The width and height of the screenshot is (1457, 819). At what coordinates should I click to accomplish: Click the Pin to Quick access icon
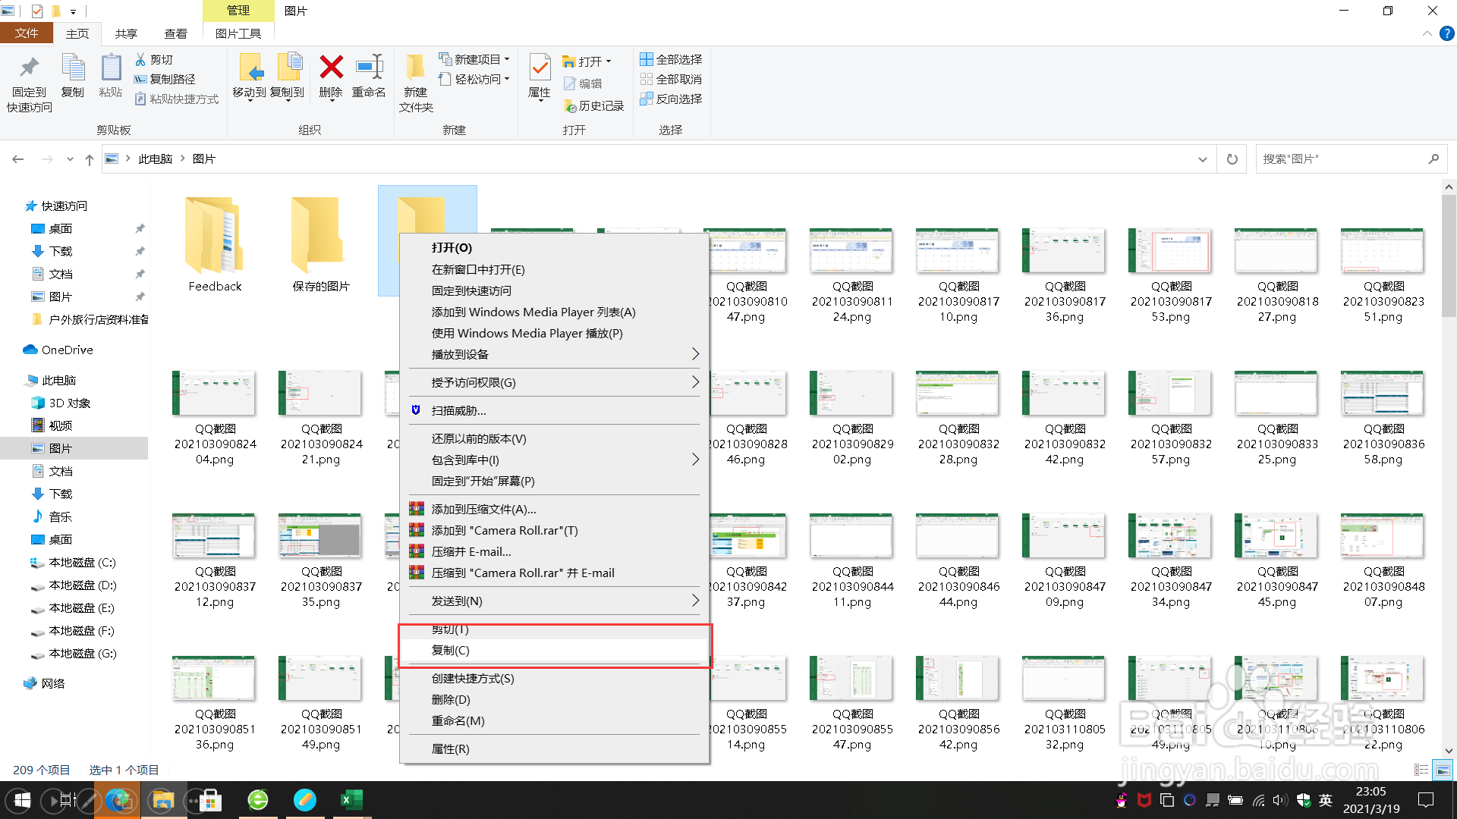pyautogui.click(x=29, y=68)
